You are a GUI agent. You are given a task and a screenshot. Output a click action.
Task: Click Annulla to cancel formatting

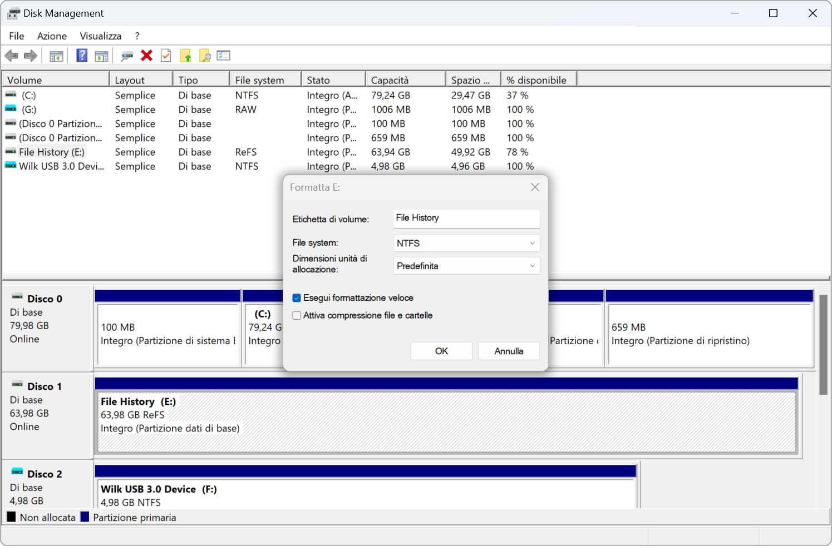[508, 351]
